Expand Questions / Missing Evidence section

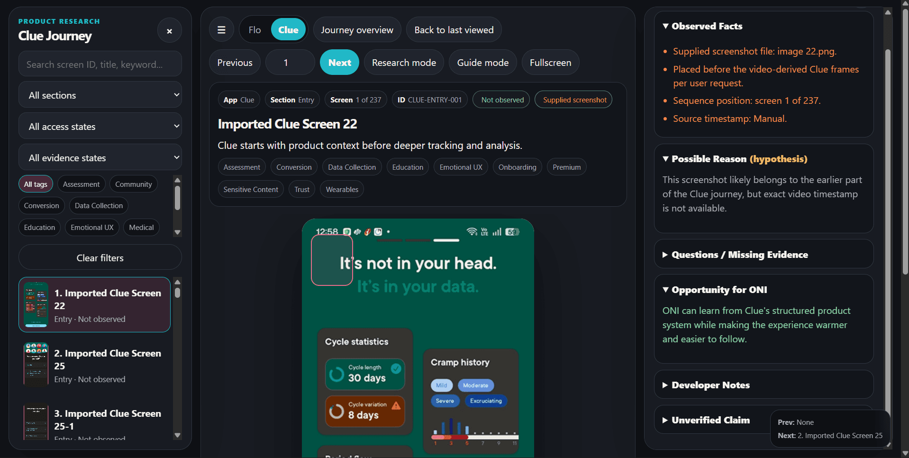(739, 255)
